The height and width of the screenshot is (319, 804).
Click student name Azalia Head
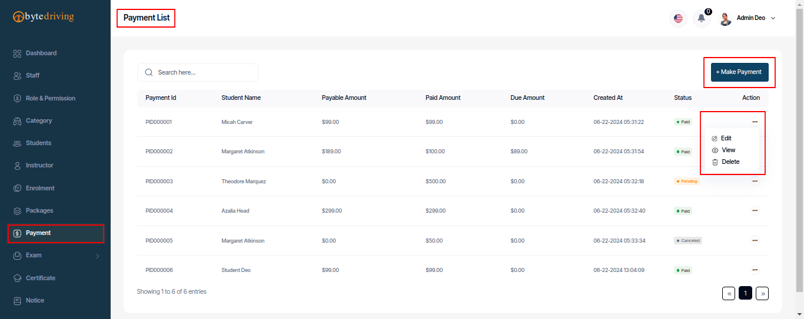point(235,211)
